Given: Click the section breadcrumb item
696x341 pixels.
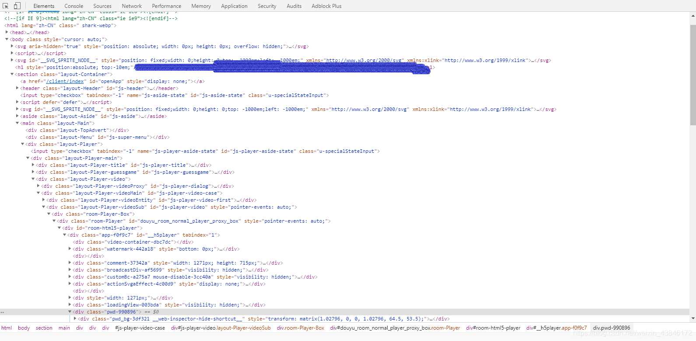Looking at the screenshot, I should [x=44, y=328].
